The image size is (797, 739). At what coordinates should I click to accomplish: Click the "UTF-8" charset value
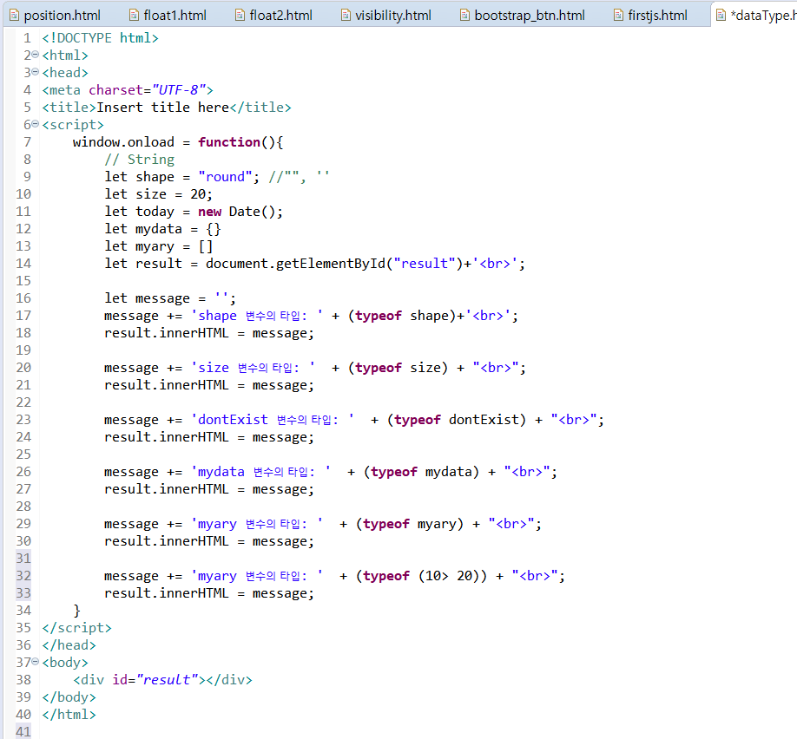pos(180,90)
